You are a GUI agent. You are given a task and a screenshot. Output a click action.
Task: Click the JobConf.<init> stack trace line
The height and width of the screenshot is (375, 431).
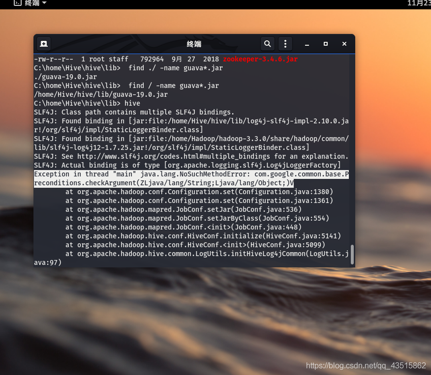[x=184, y=227]
